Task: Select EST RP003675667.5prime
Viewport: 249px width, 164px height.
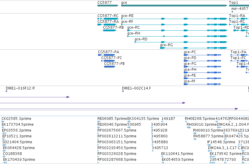Action: (x=117, y=130)
